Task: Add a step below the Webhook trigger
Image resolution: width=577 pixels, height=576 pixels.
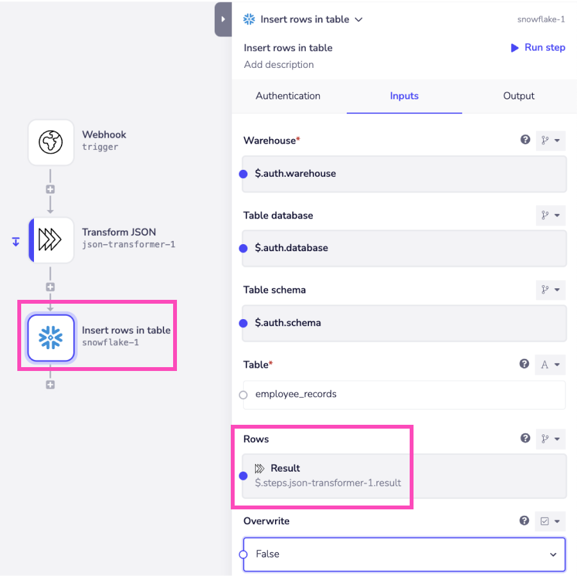Action: tap(50, 190)
